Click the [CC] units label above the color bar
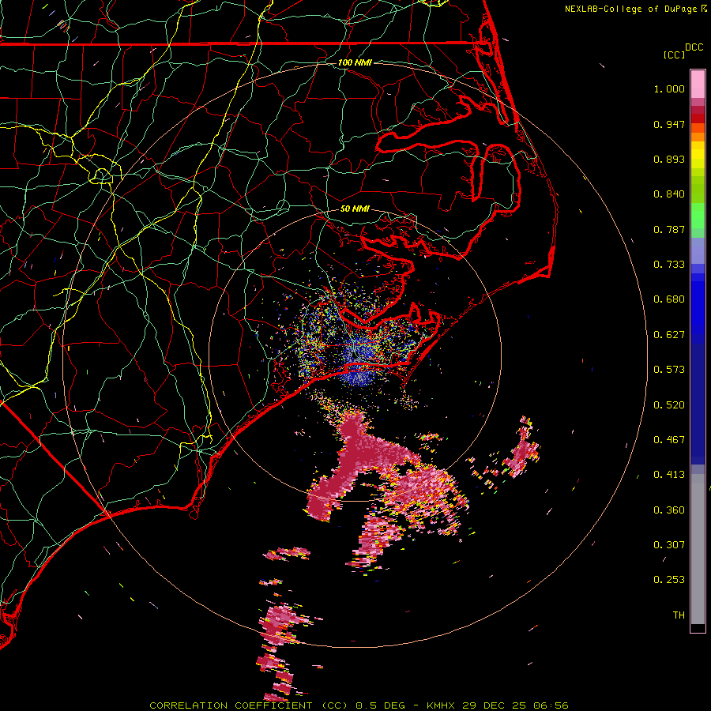 pos(674,55)
